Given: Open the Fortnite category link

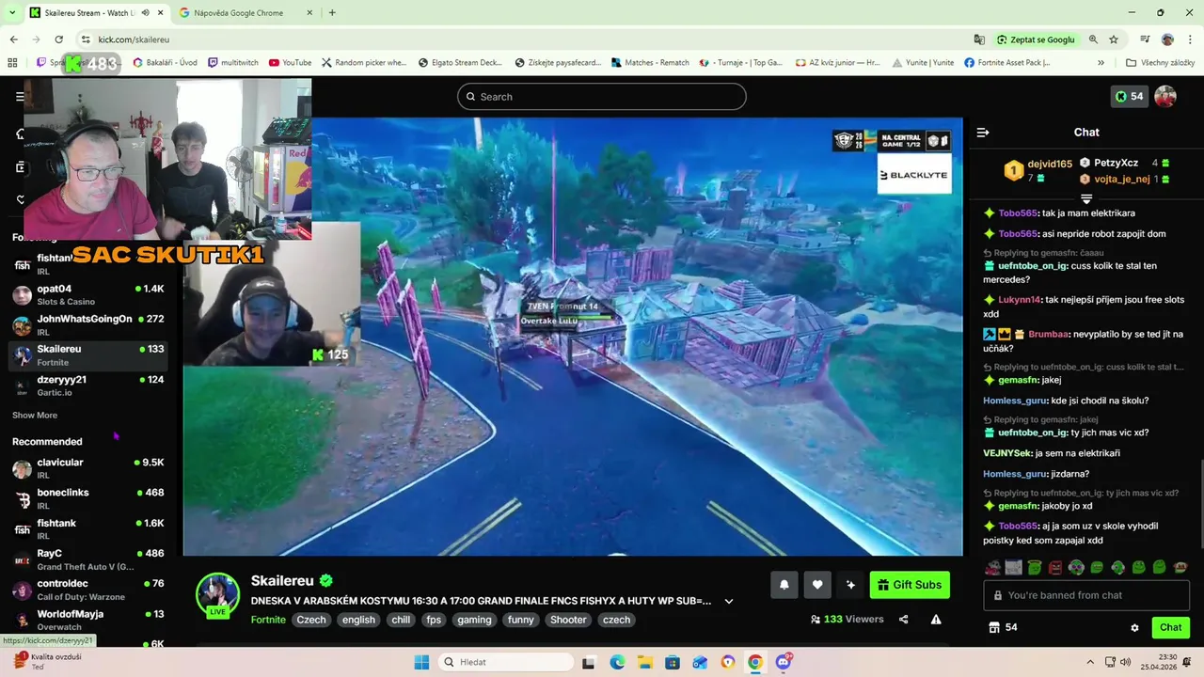Looking at the screenshot, I should pyautogui.click(x=268, y=620).
